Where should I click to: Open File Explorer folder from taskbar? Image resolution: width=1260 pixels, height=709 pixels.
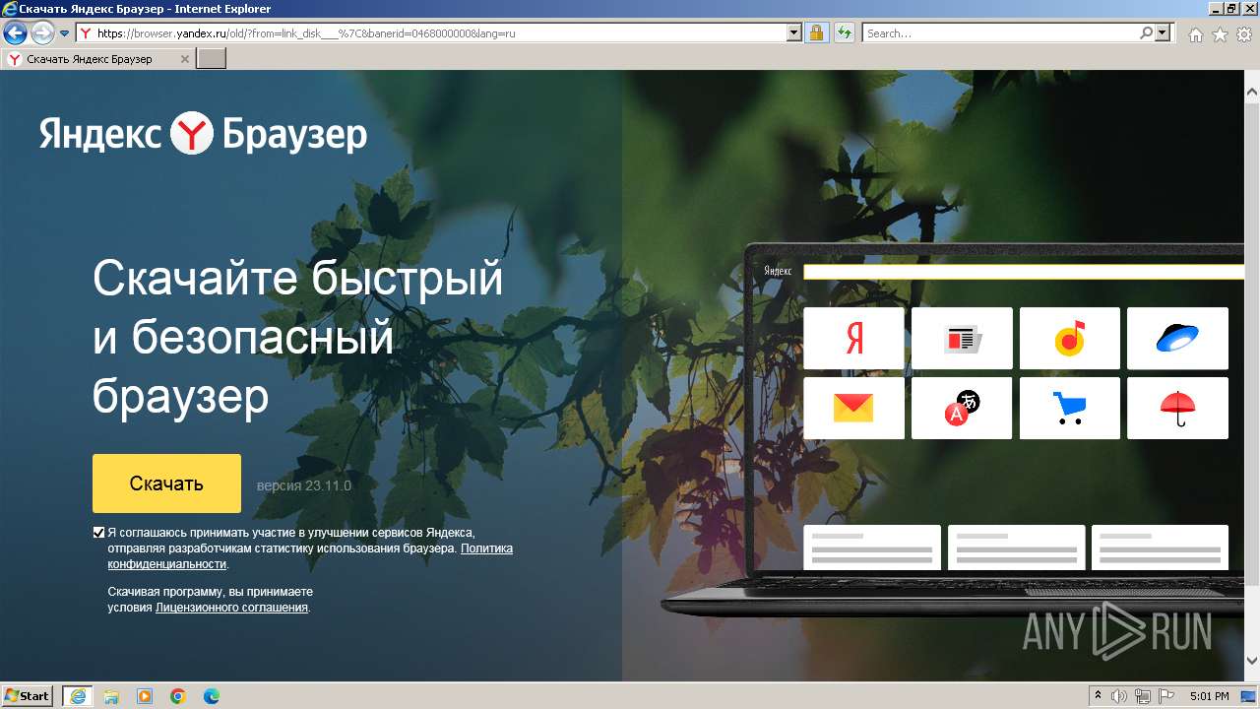tap(111, 696)
